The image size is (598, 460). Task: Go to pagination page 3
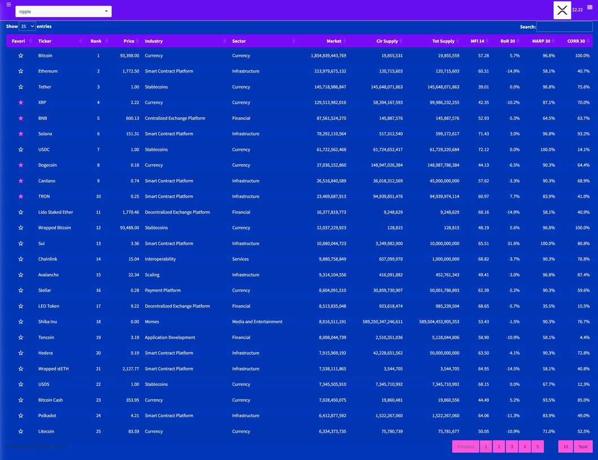coord(512,446)
